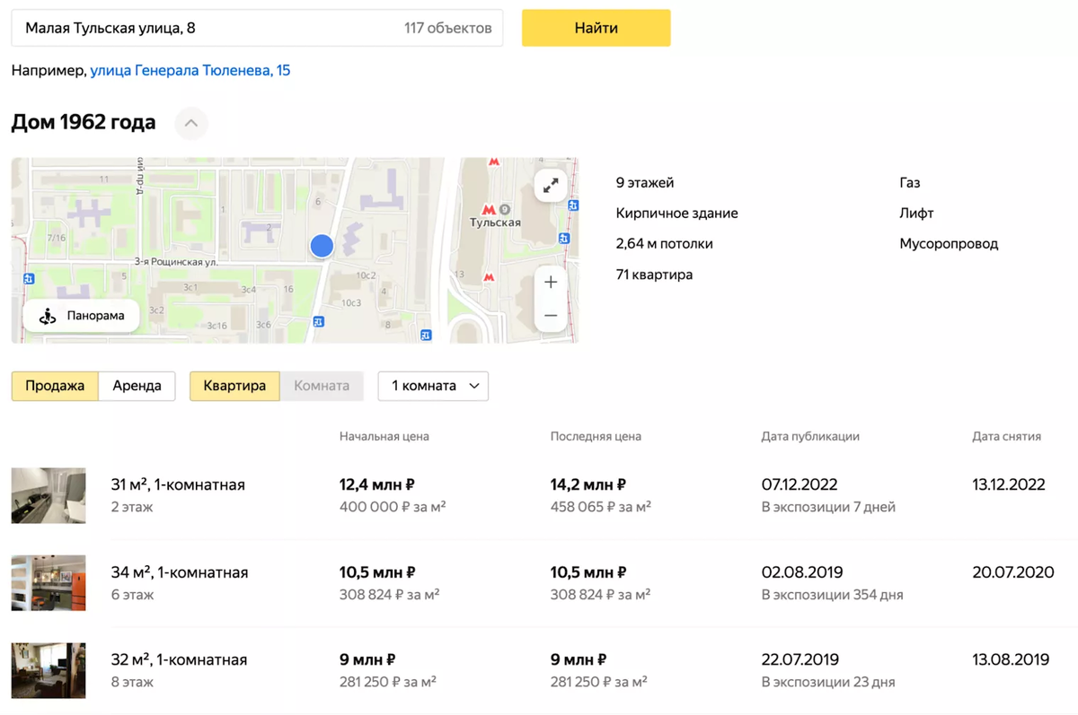Expand the map to fullscreen
The width and height of the screenshot is (1078, 715).
[x=551, y=186]
